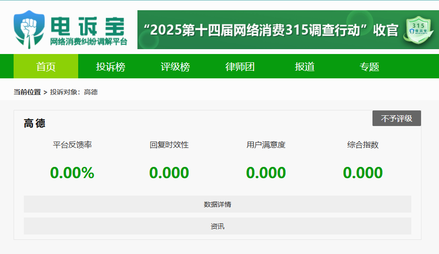Click the 0.000 value under 回复时效性
Screen dimensions: 439x254
pyautogui.click(x=169, y=172)
